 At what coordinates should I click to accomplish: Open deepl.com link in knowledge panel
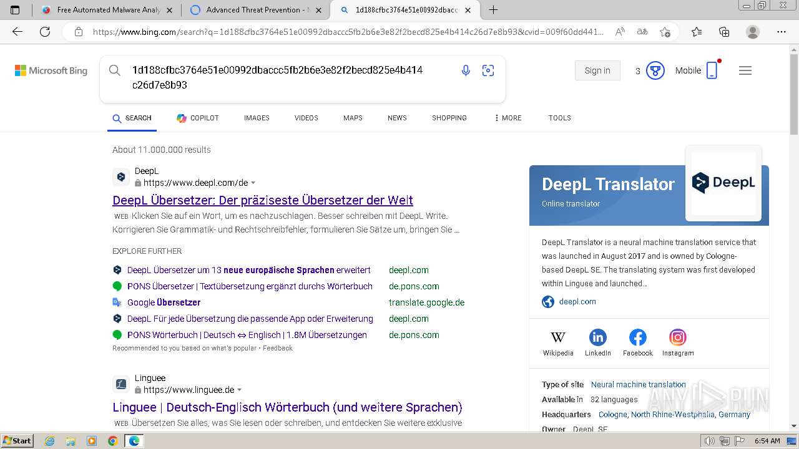coord(577,301)
